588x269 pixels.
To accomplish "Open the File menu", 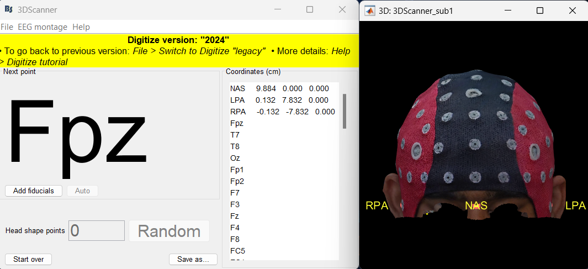I will pyautogui.click(x=7, y=27).
